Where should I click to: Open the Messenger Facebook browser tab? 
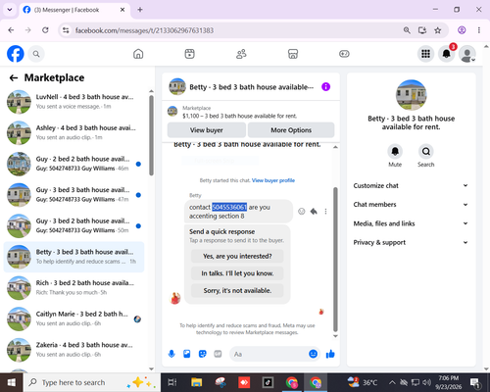coord(74,10)
